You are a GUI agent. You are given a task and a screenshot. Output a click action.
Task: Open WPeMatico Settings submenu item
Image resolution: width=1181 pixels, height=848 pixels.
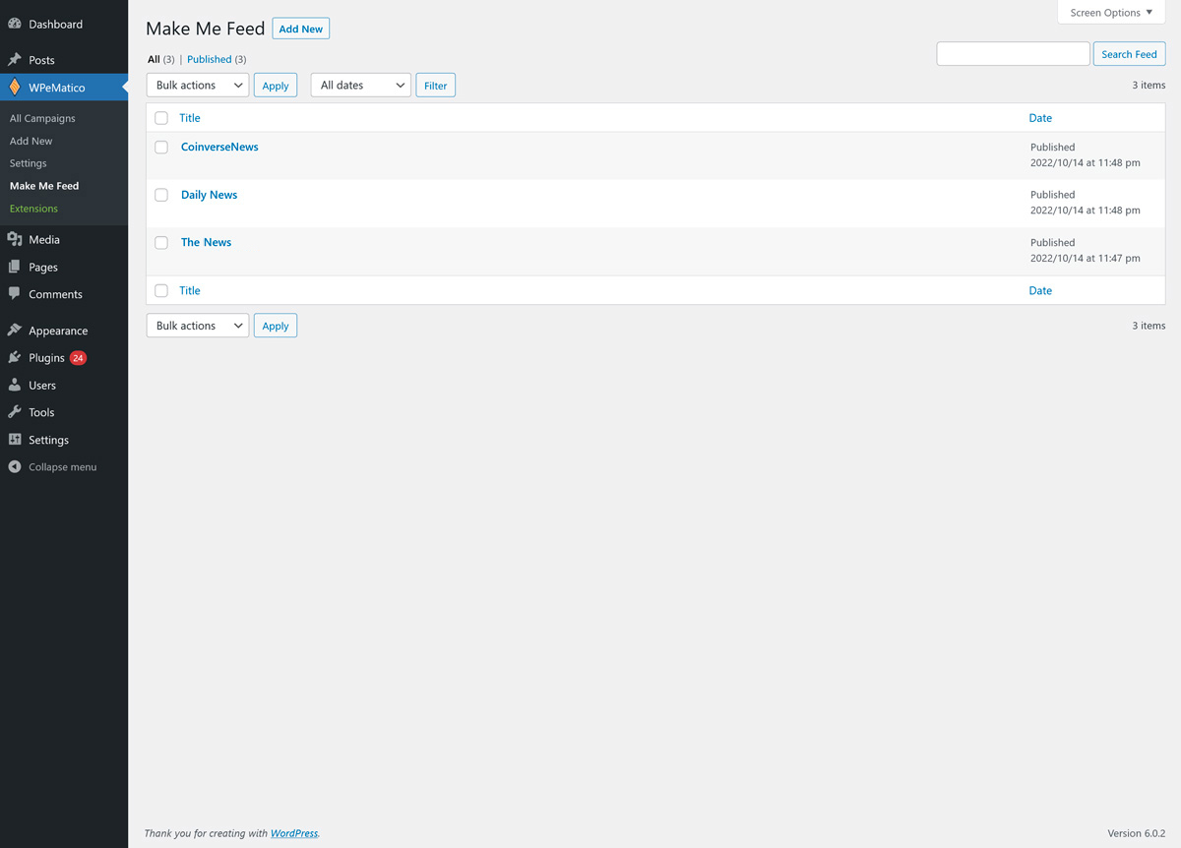click(29, 163)
